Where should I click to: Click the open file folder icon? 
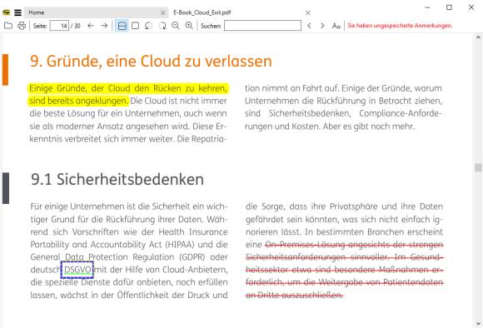(8, 26)
